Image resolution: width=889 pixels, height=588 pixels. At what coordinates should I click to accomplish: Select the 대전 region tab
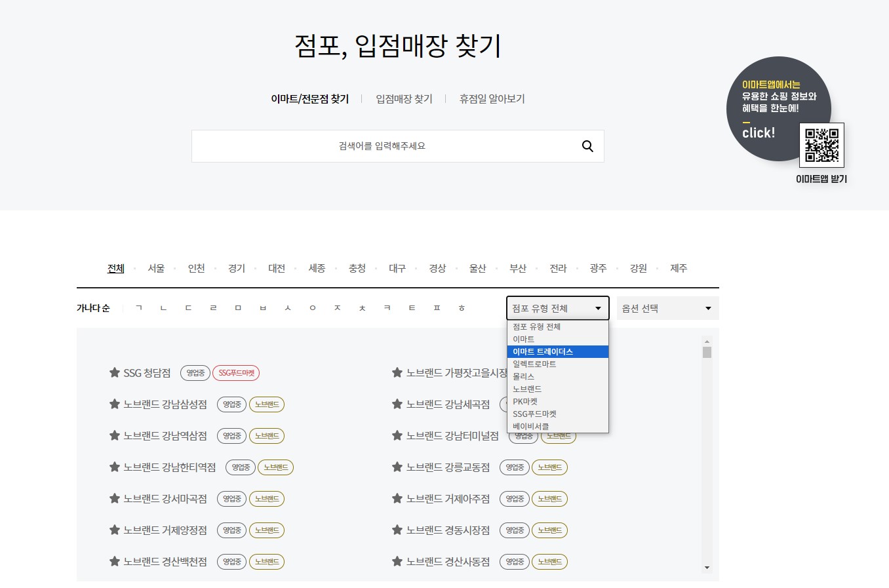tap(277, 268)
